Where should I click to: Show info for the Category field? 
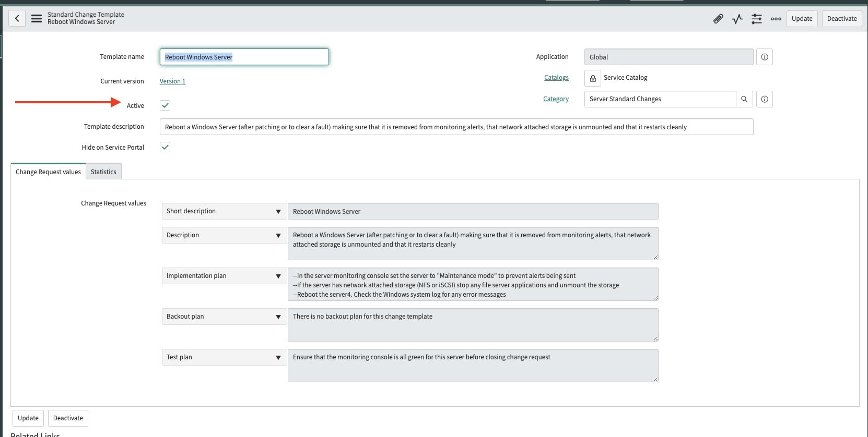pos(765,99)
